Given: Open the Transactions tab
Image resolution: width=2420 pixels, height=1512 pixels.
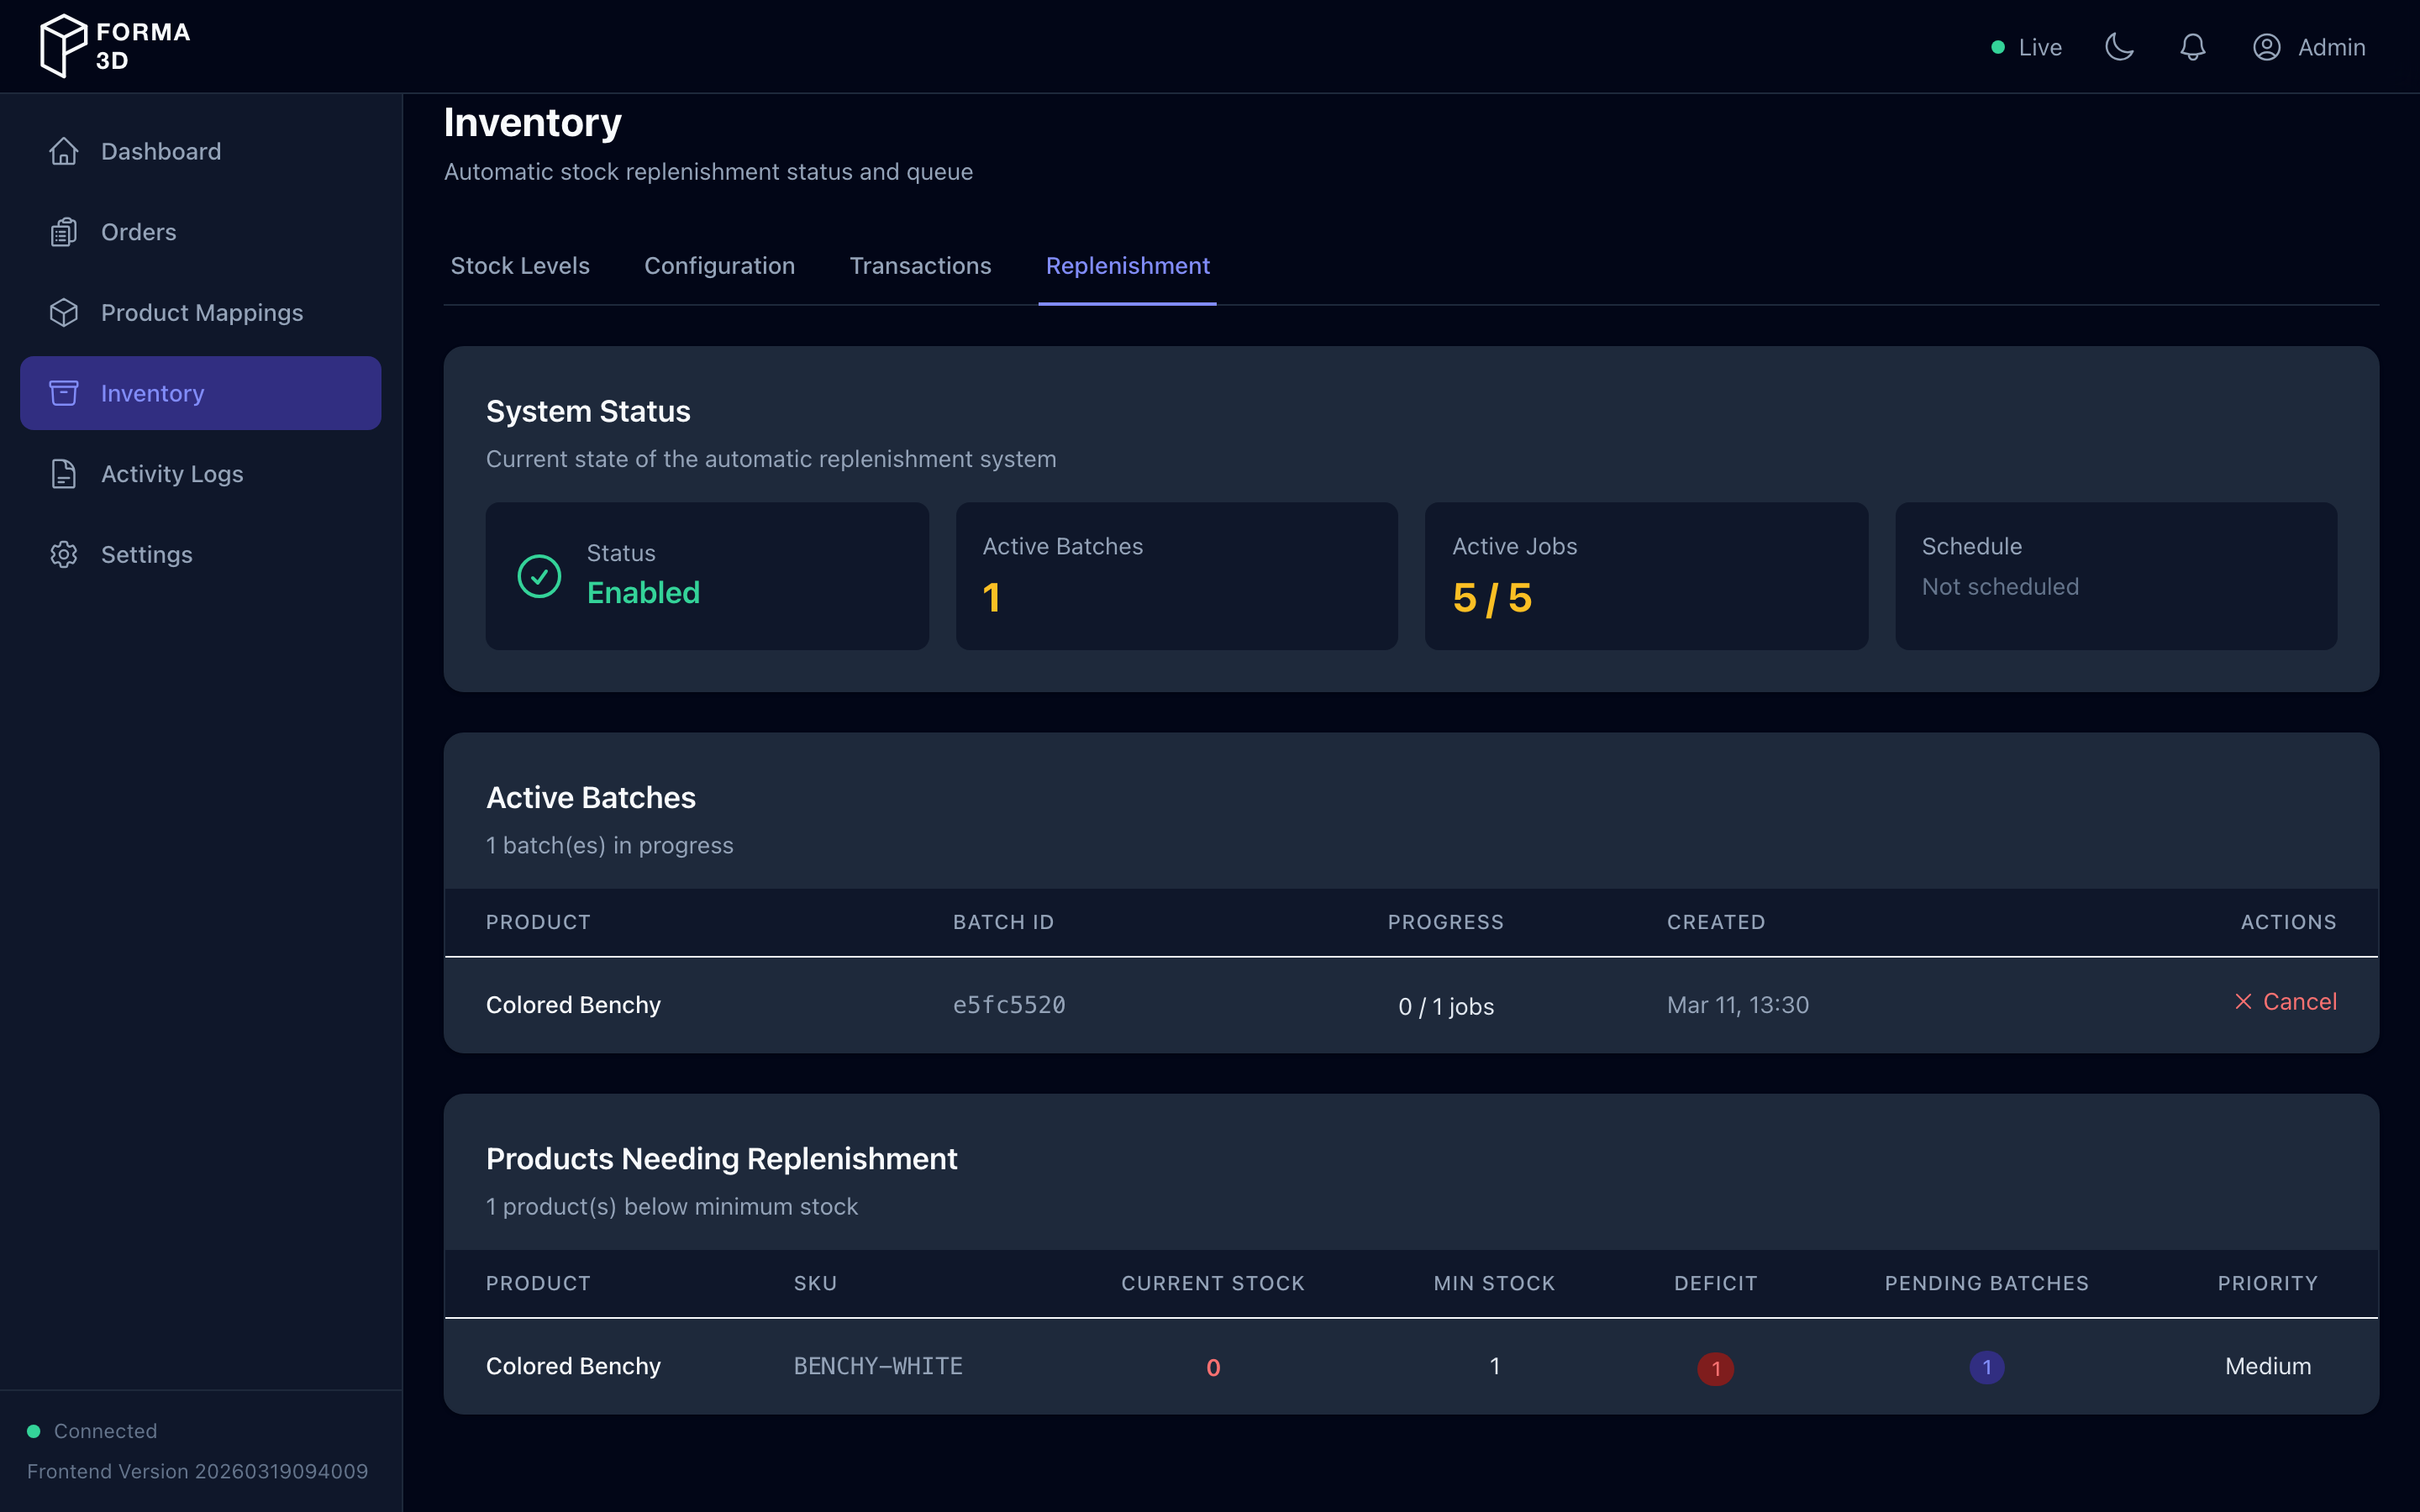Looking at the screenshot, I should 920,266.
